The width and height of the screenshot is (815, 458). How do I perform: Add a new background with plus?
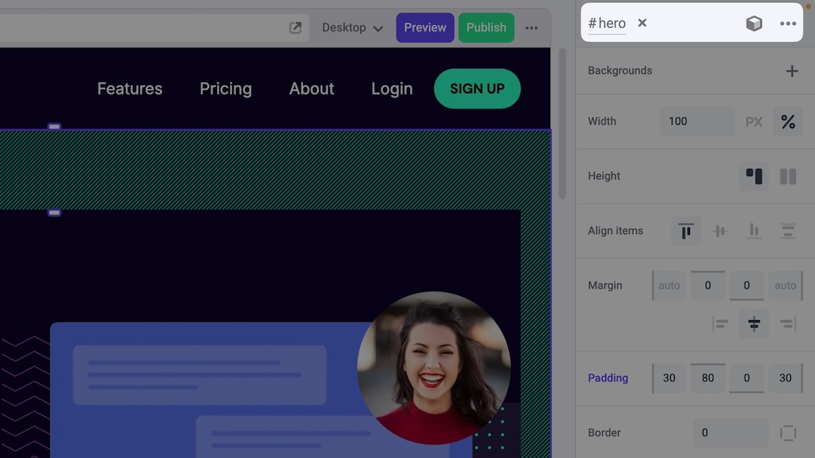(x=792, y=71)
